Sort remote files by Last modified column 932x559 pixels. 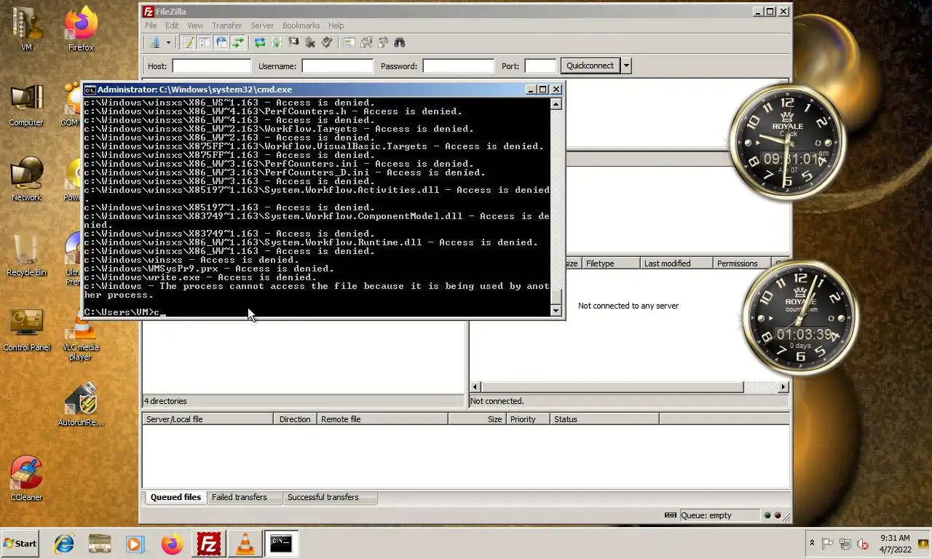point(676,263)
